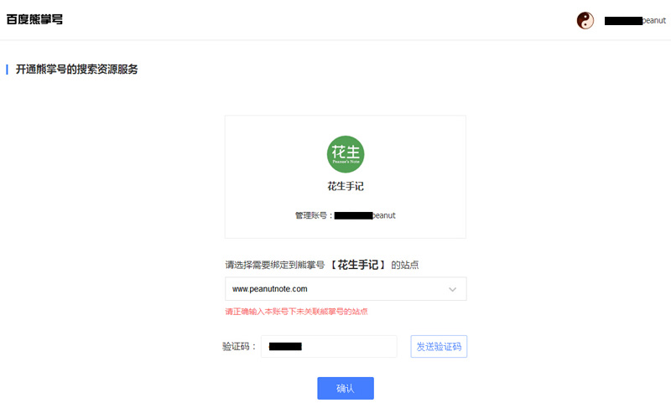Click the 管理账号 line in the card
Screen dimensions: 671x403
pyautogui.click(x=345, y=215)
